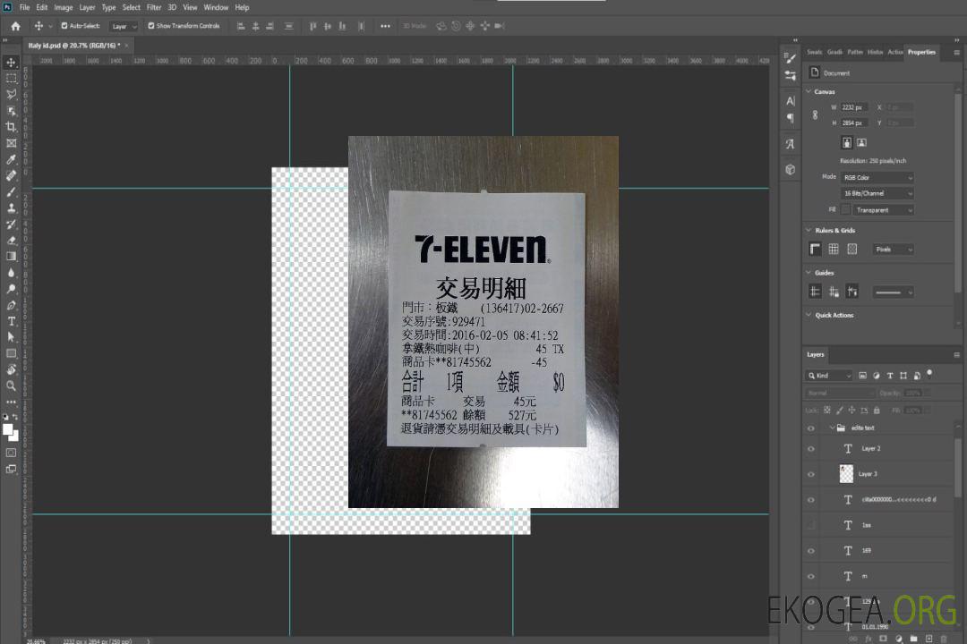Image resolution: width=967 pixels, height=644 pixels.
Task: Select the Clone Stamp tool
Action: 11,208
